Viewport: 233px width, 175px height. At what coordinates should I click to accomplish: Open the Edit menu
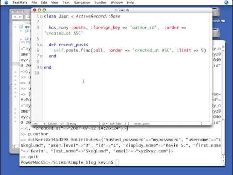(x=44, y=2)
